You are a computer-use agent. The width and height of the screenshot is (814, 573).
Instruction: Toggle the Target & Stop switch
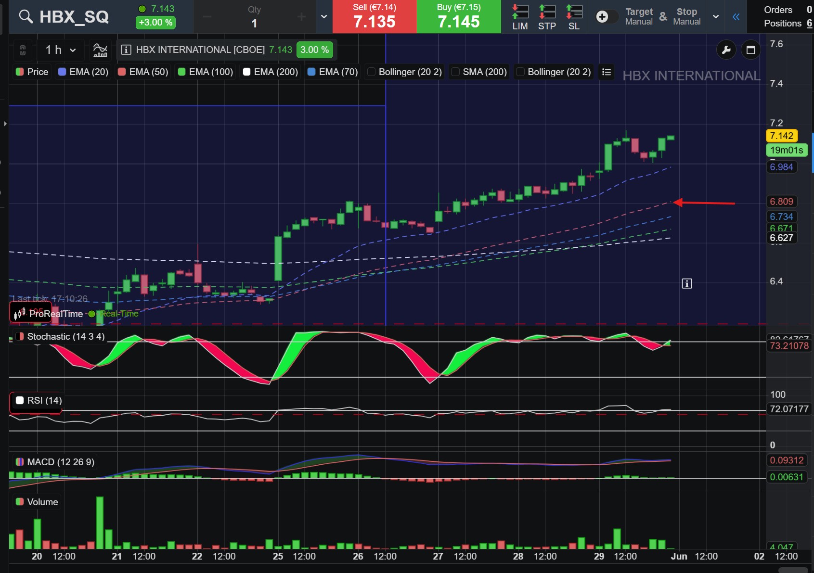(607, 17)
